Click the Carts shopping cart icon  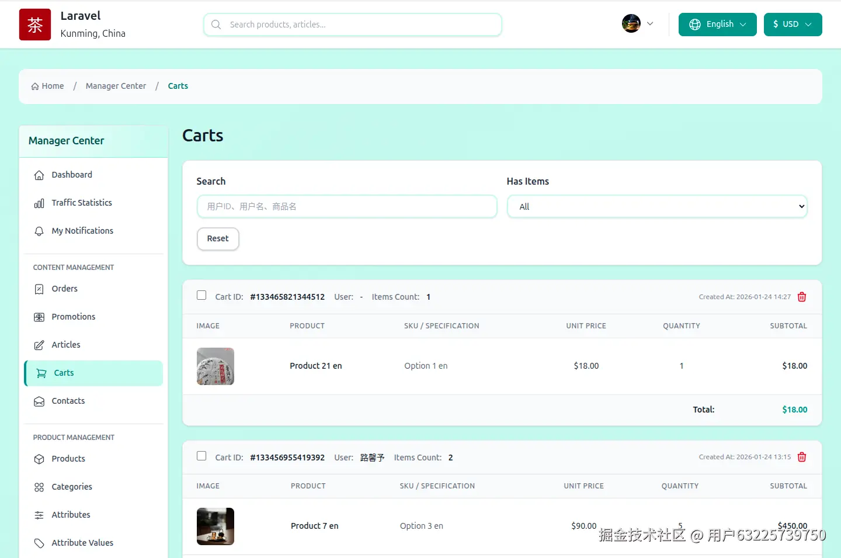[x=41, y=373]
